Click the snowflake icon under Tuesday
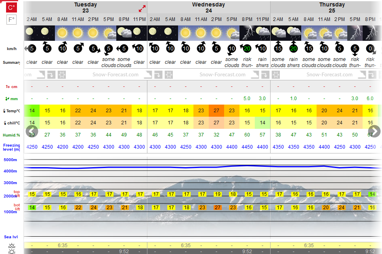This screenshot has height=254, width=382. pos(62,75)
